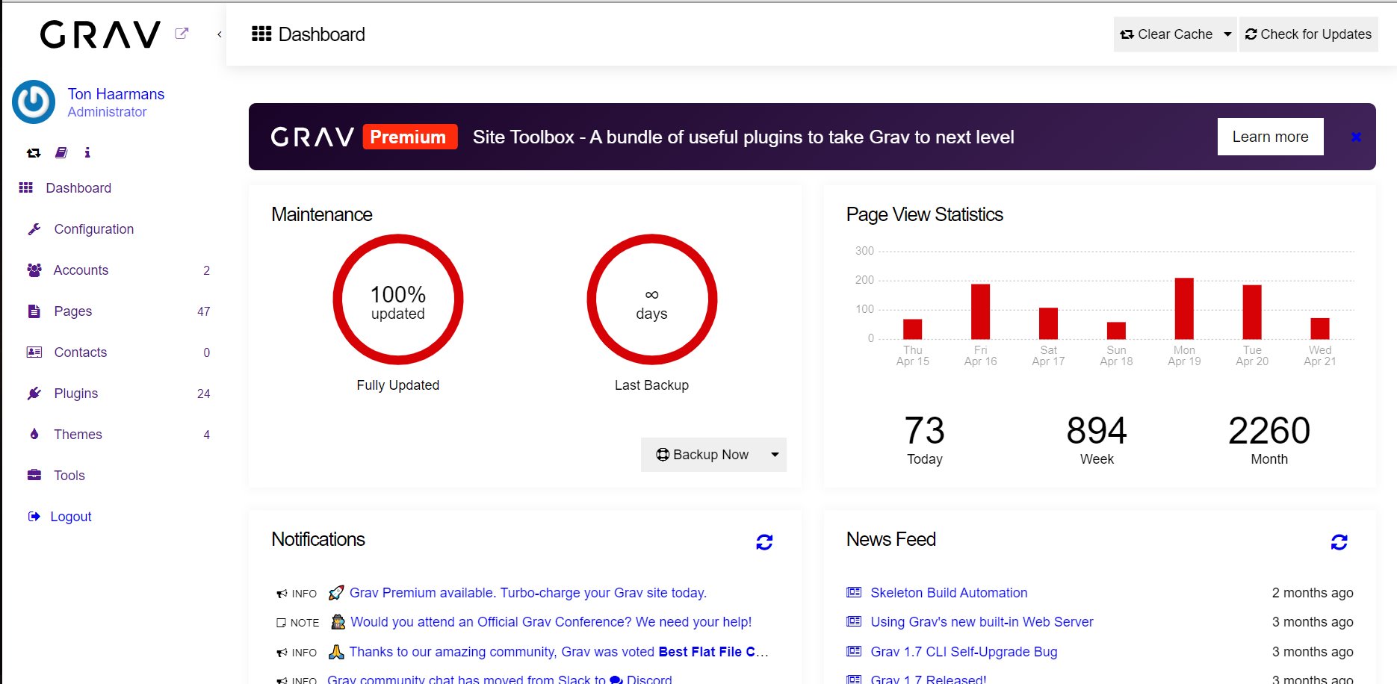Open Best Flat File CMS notification
This screenshot has height=684, width=1397.
pyautogui.click(x=559, y=652)
